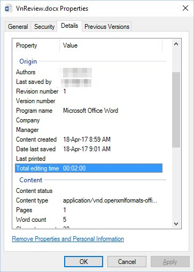Viewport: 194px width, 272px height.
Task: Click the Cancel button
Action: point(127,262)
